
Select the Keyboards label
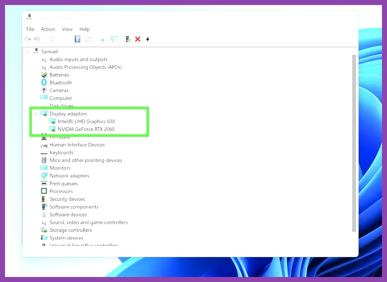(x=62, y=153)
